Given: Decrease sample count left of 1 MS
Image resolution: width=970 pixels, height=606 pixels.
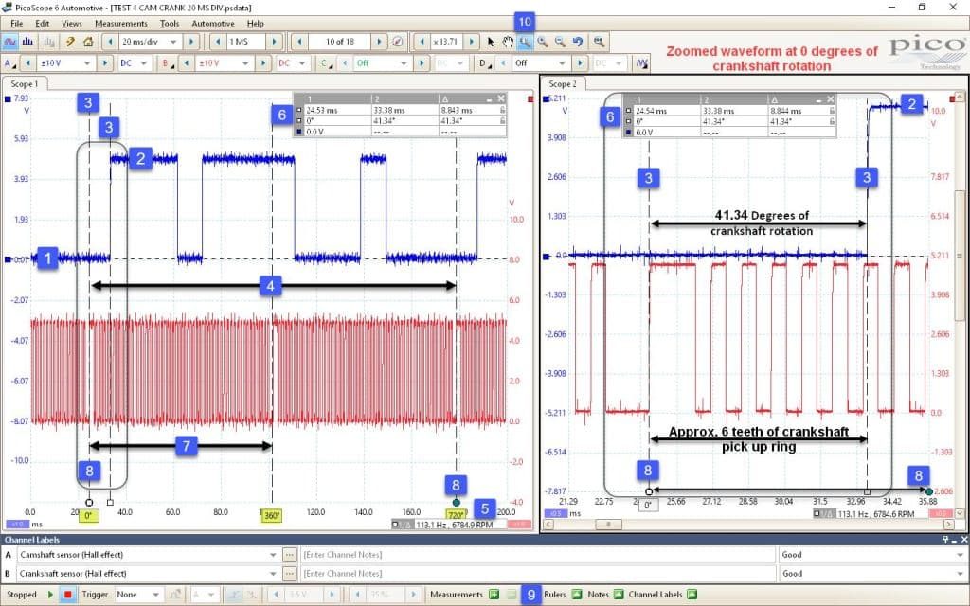Looking at the screenshot, I should click(219, 42).
